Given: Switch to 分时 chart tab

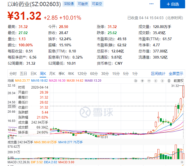Looking at the screenshot, I should [x=13, y=74].
